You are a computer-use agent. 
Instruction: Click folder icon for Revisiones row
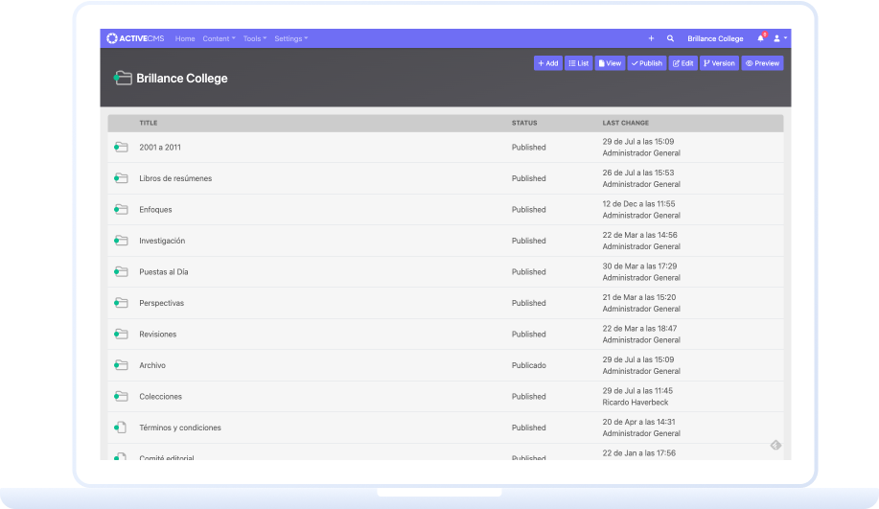click(121, 335)
